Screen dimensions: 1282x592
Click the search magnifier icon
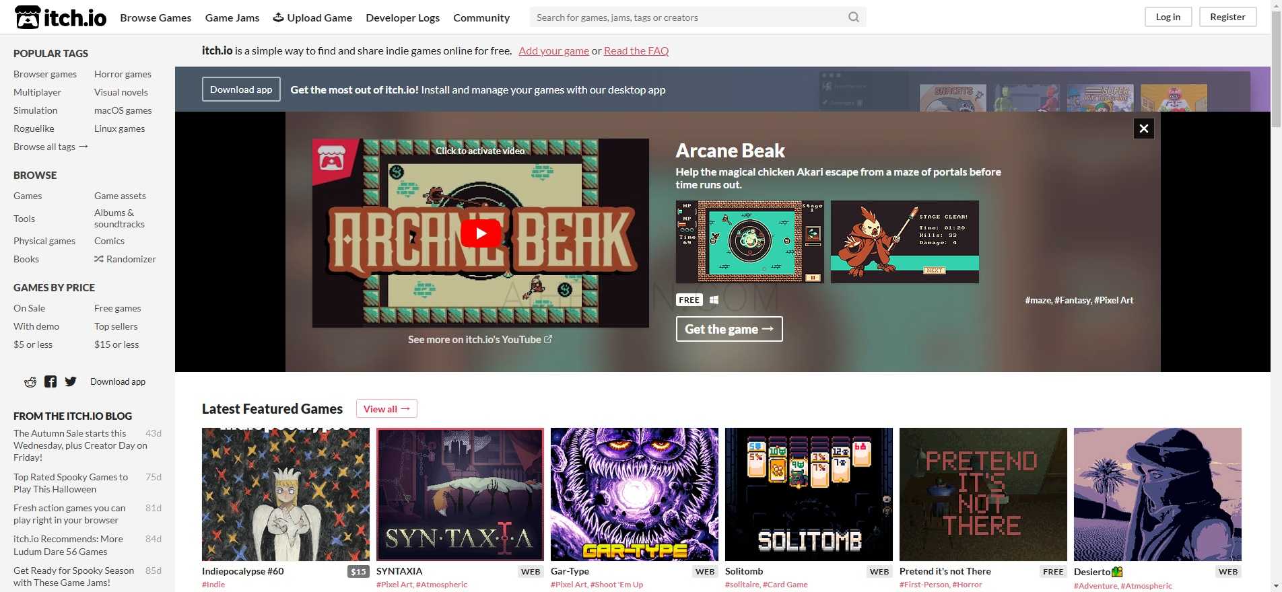point(853,17)
